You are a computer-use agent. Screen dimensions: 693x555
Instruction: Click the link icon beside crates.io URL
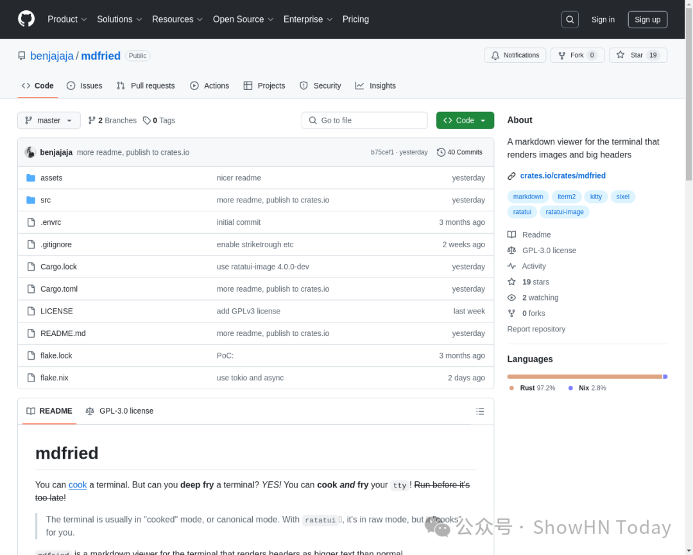pos(511,176)
